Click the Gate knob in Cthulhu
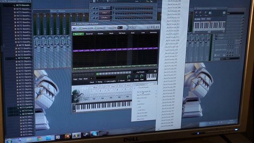This screenshot has width=254, height=143. click(x=142, y=76)
